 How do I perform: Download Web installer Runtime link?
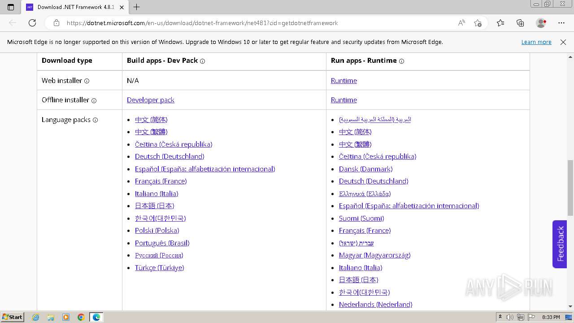click(344, 81)
